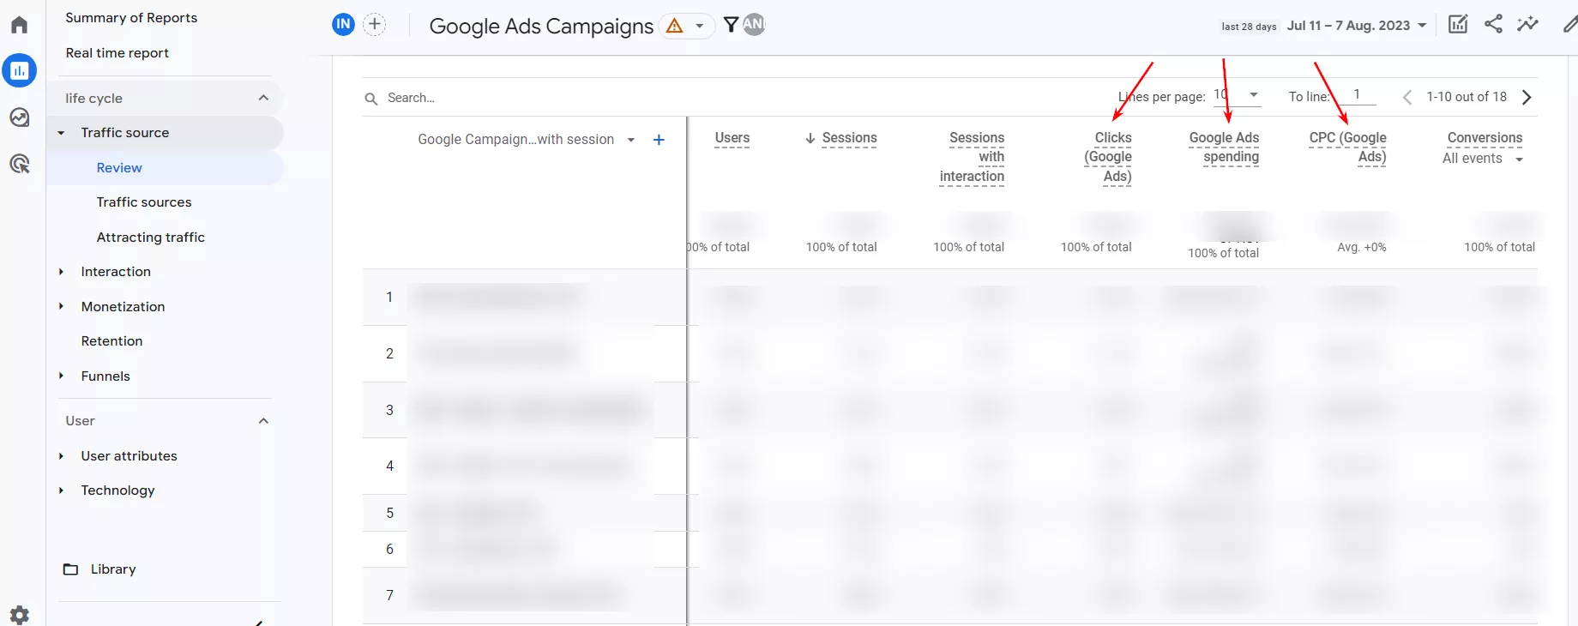Open the Home icon in left rail
1578x626 pixels.
click(x=19, y=24)
